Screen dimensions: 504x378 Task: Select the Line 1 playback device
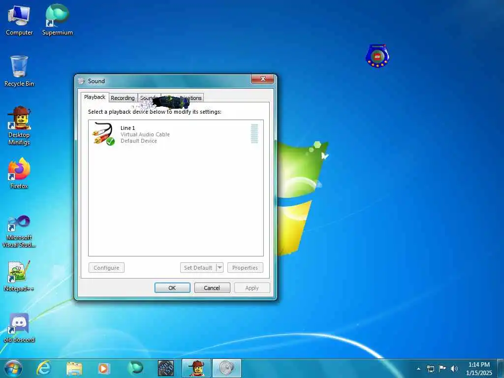176,134
